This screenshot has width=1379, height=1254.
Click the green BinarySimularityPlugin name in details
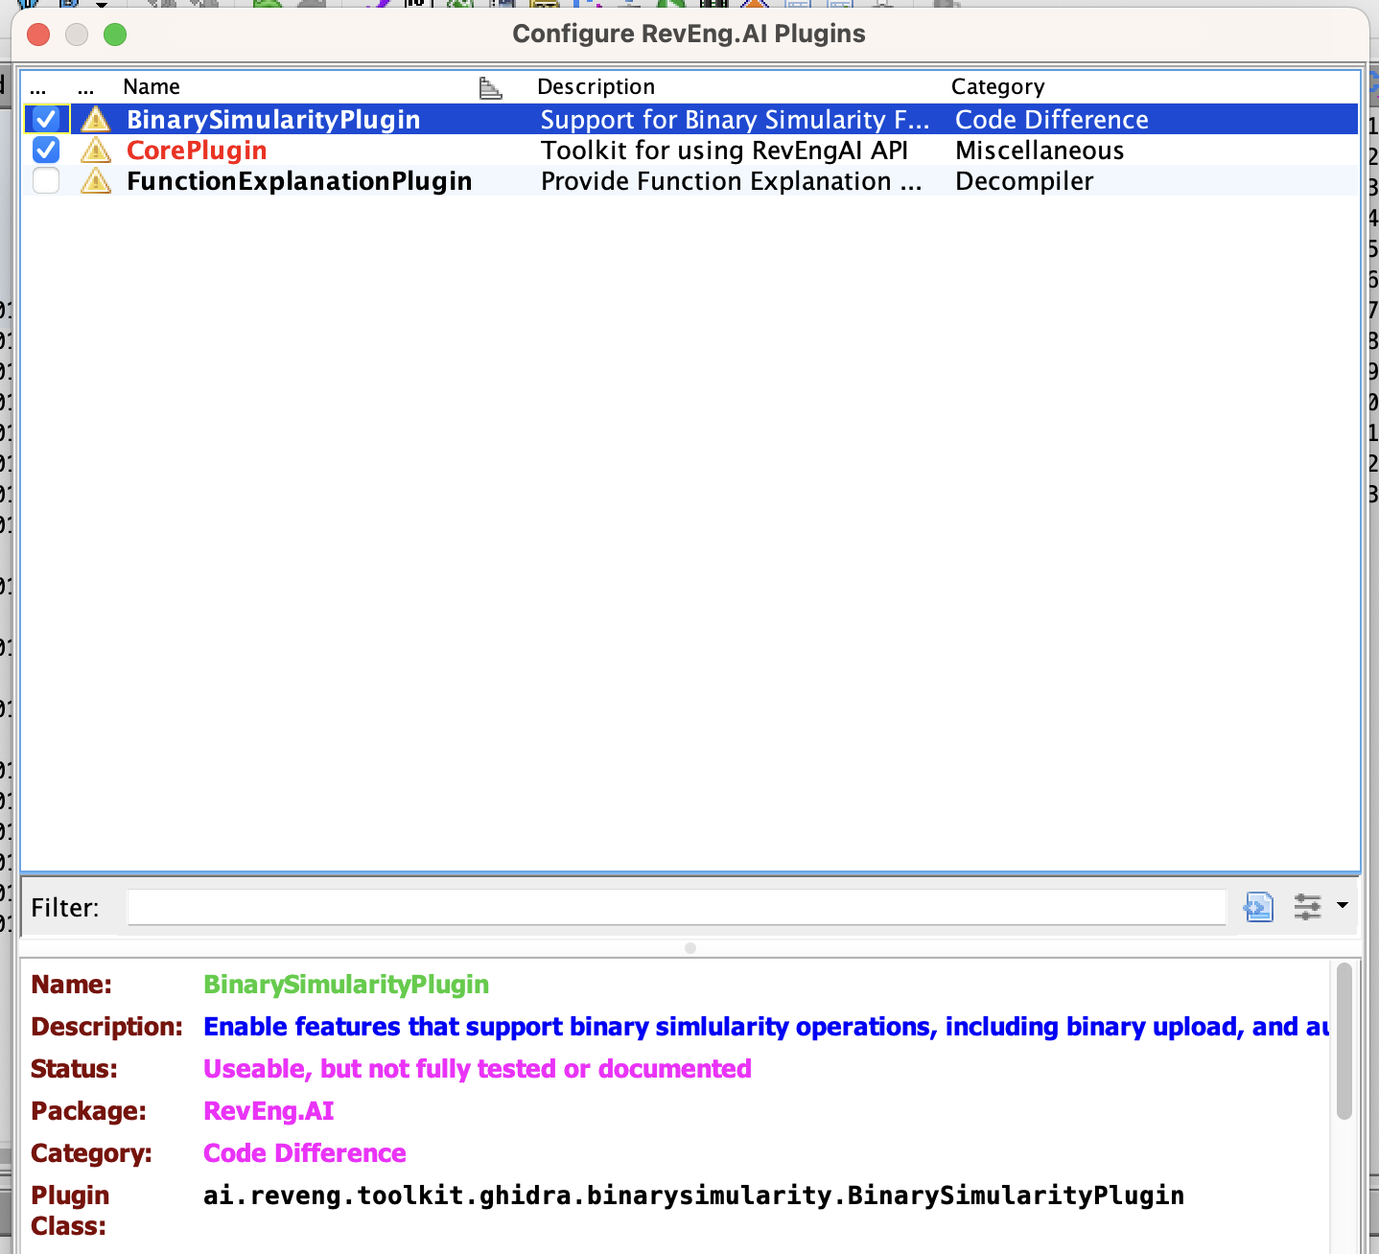pos(346,985)
